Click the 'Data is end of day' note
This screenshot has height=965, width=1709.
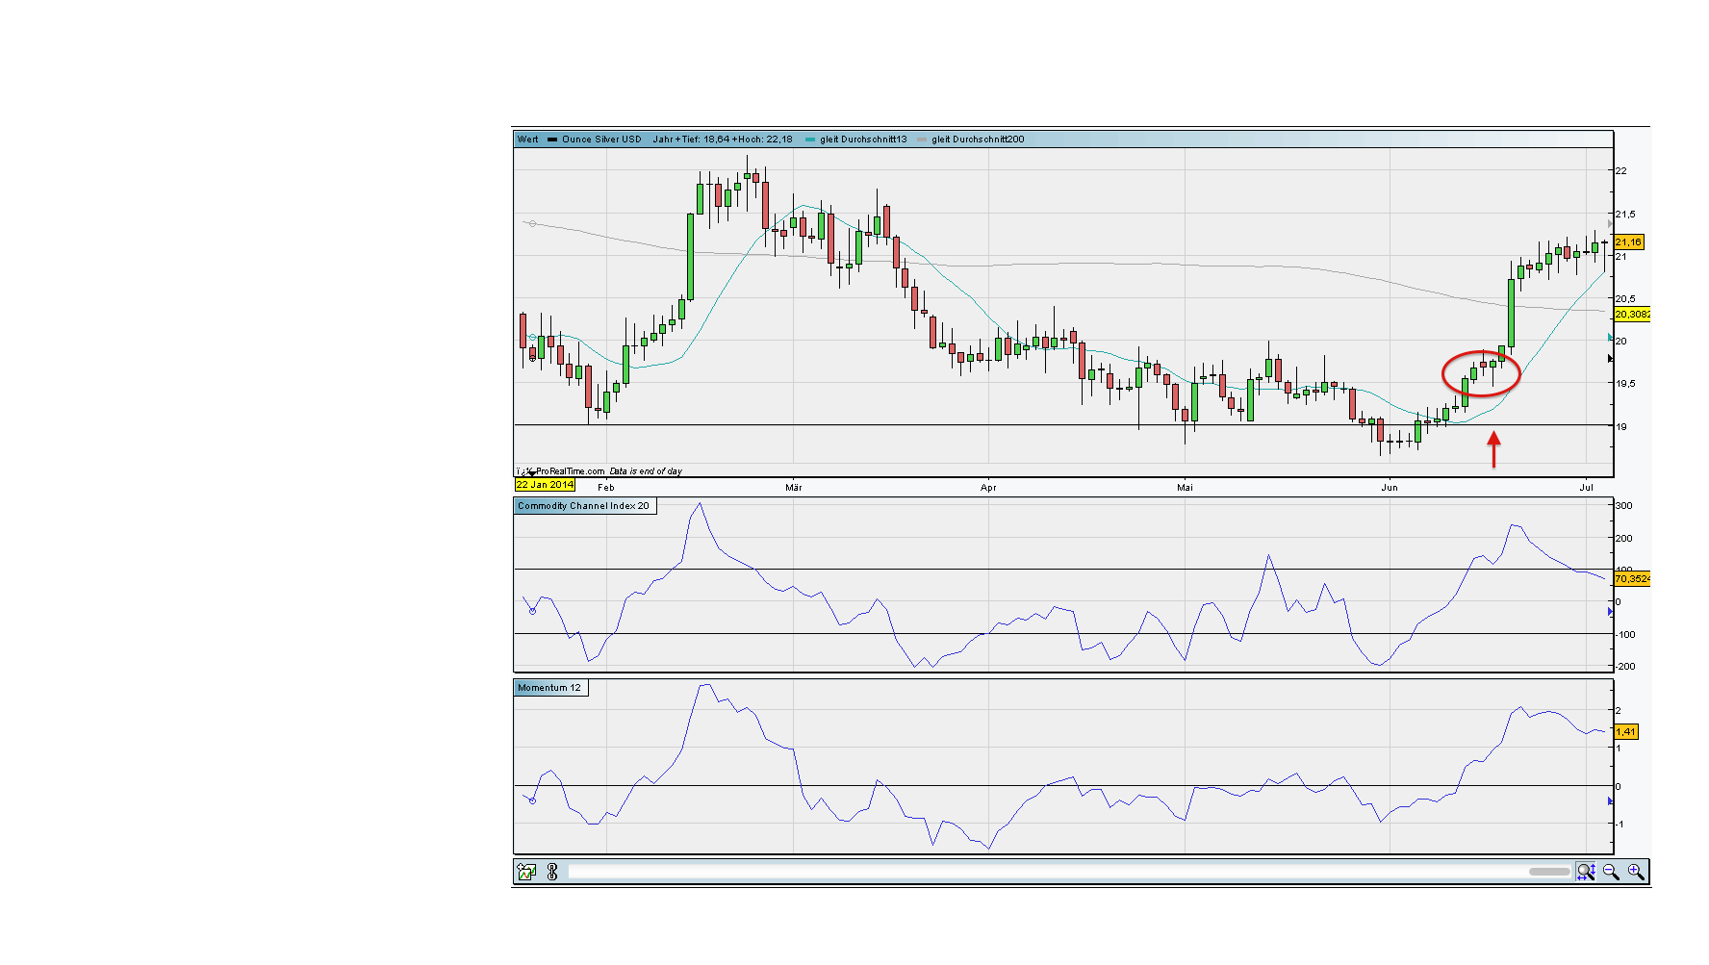click(x=646, y=471)
